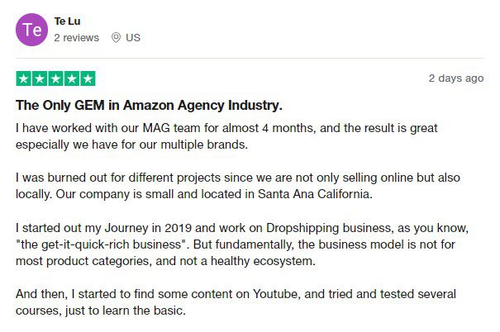Image resolution: width=500 pixels, height=332 pixels.
Task: Click the purple "Te" profile avatar
Action: (x=32, y=29)
